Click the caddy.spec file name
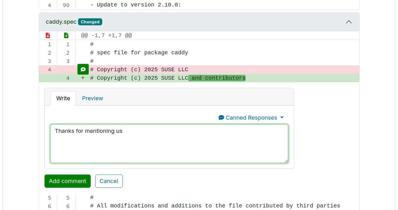 point(61,22)
